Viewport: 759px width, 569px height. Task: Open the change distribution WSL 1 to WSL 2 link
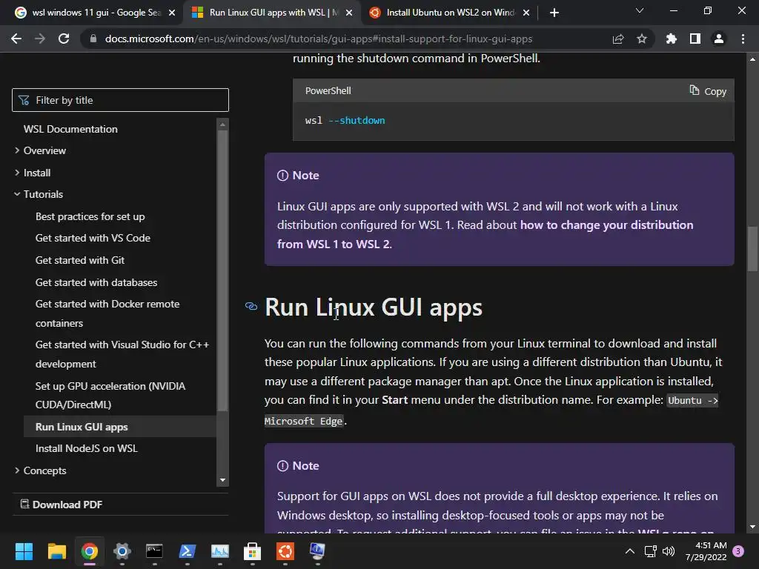coord(485,235)
